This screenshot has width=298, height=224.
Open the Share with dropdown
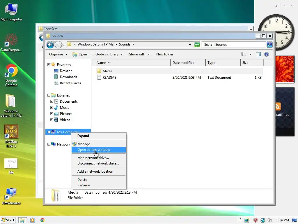(139, 54)
